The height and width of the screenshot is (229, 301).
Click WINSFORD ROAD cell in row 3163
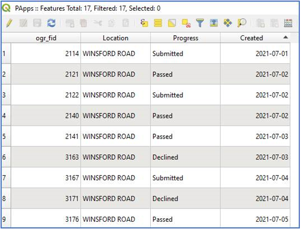pos(116,157)
